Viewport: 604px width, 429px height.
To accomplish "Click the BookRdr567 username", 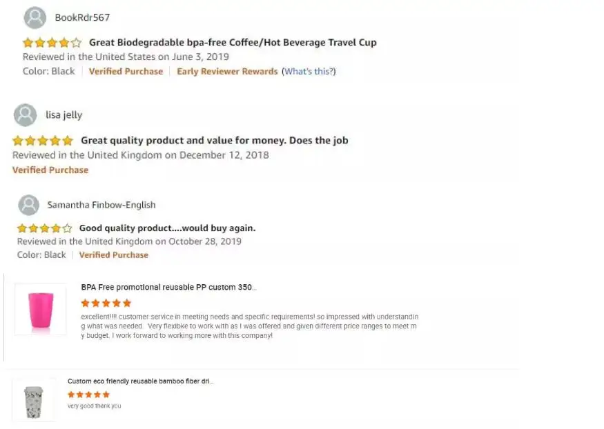I will [82, 17].
